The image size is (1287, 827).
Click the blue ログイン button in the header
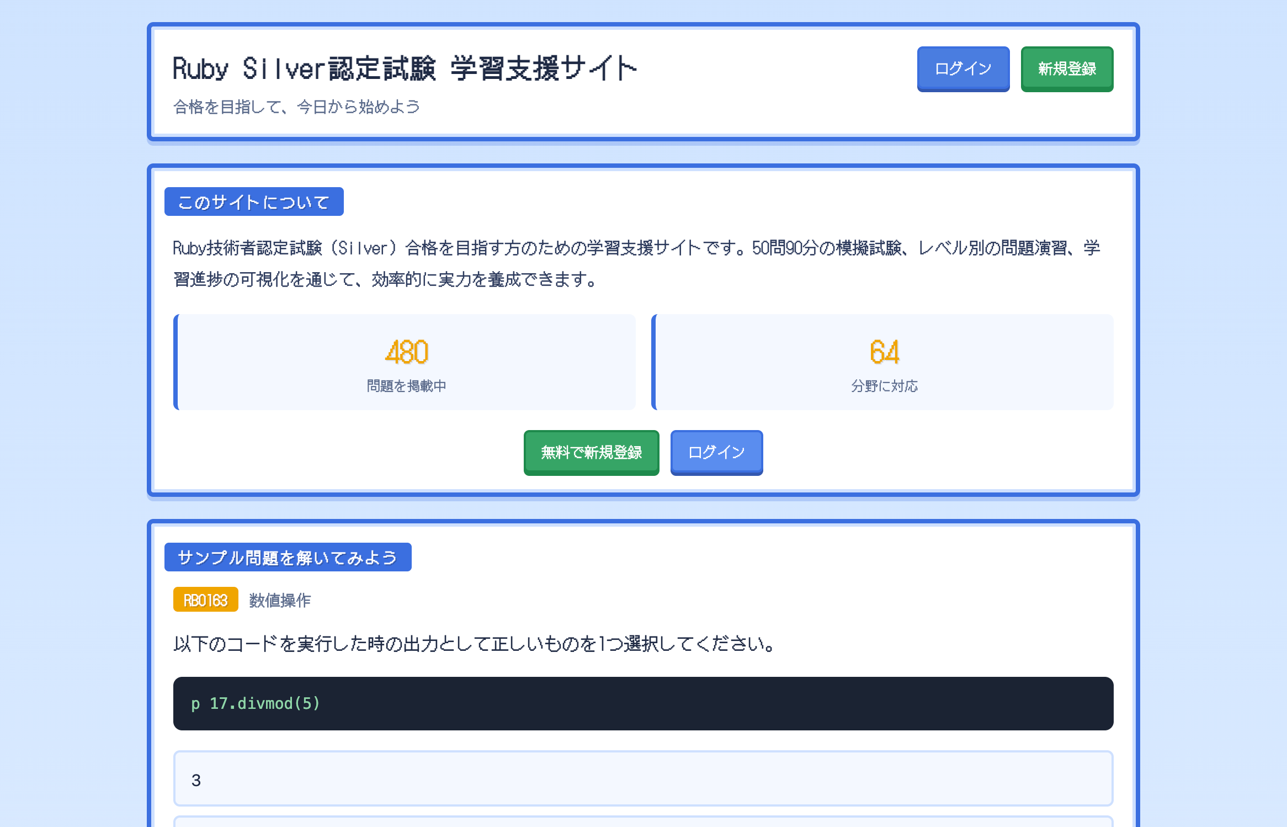(963, 69)
